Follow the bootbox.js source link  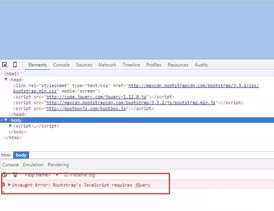pyautogui.click(x=86, y=109)
